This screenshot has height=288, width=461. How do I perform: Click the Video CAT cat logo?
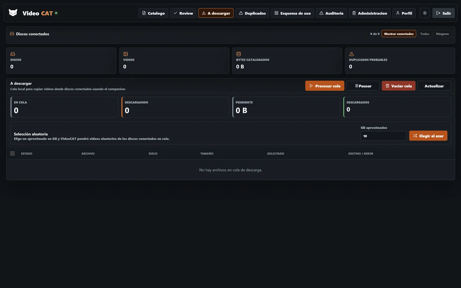click(x=13, y=13)
